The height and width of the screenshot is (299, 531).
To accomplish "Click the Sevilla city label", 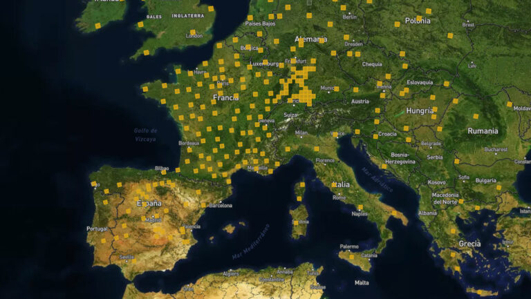I will click(x=127, y=257).
